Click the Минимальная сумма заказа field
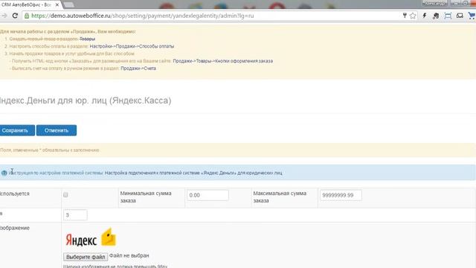This screenshot has height=268, width=476. point(208,195)
